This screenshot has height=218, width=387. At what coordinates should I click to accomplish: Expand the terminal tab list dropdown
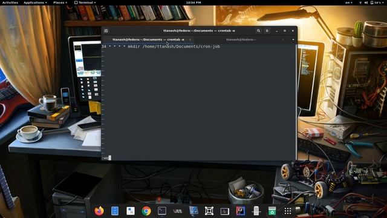293,39
